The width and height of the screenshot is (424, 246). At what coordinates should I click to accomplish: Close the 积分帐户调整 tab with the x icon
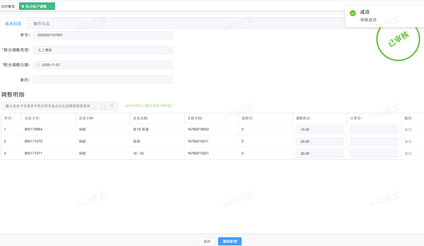(x=50, y=6)
